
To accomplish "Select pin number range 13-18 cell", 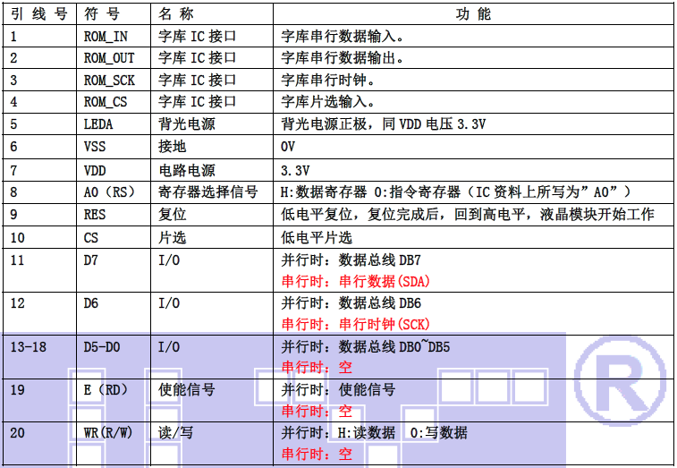I will coord(29,347).
